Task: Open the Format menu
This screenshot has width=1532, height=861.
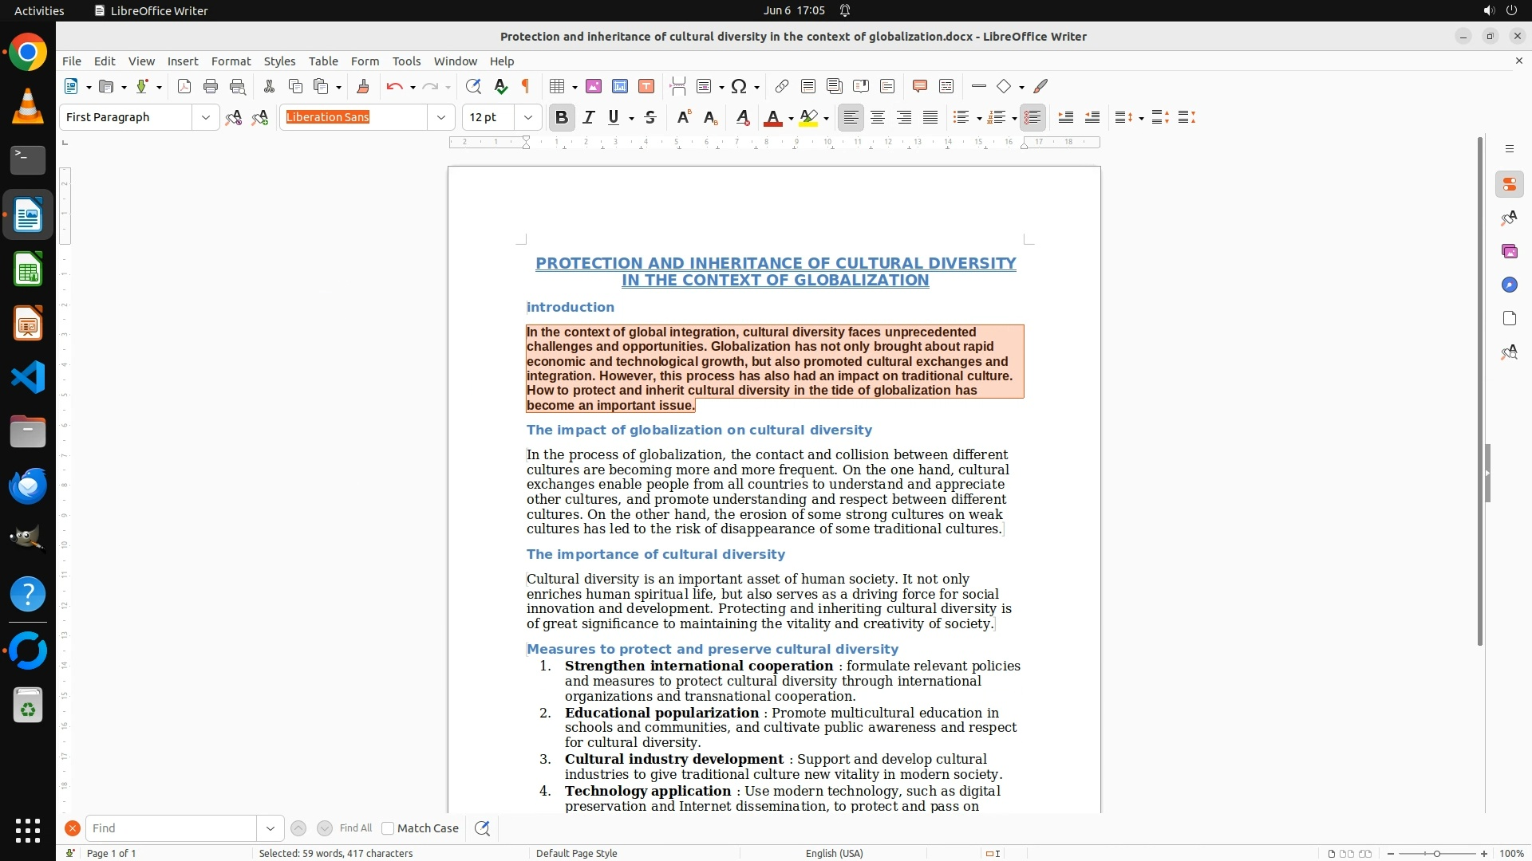Action: [231, 61]
